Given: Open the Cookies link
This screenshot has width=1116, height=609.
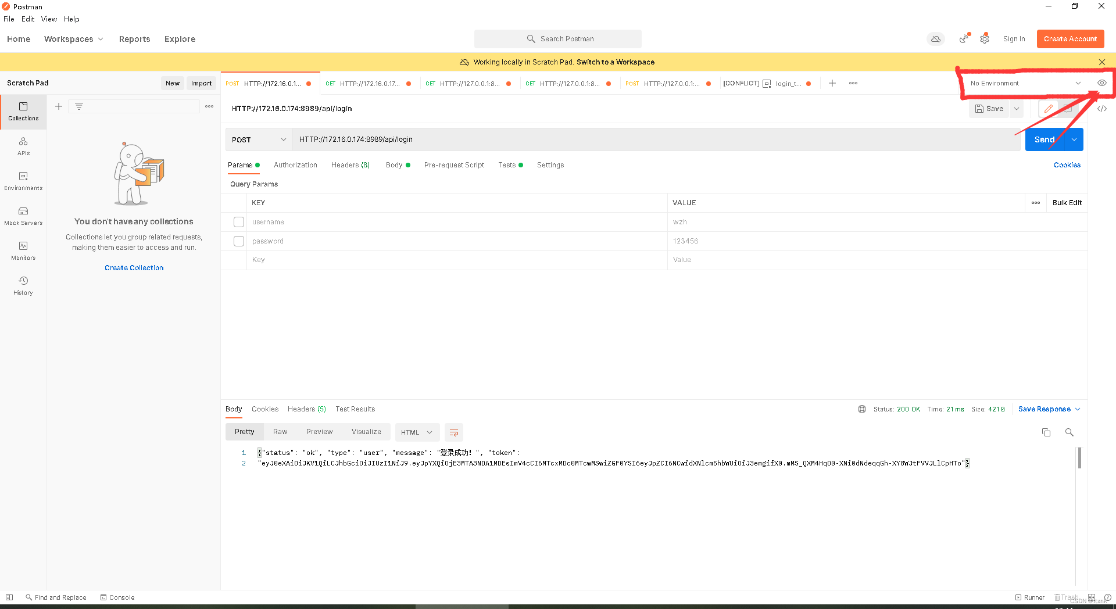Looking at the screenshot, I should pos(1067,165).
